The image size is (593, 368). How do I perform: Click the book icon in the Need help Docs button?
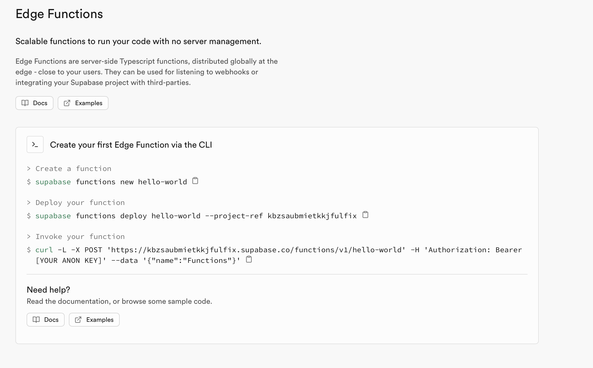tap(36, 320)
